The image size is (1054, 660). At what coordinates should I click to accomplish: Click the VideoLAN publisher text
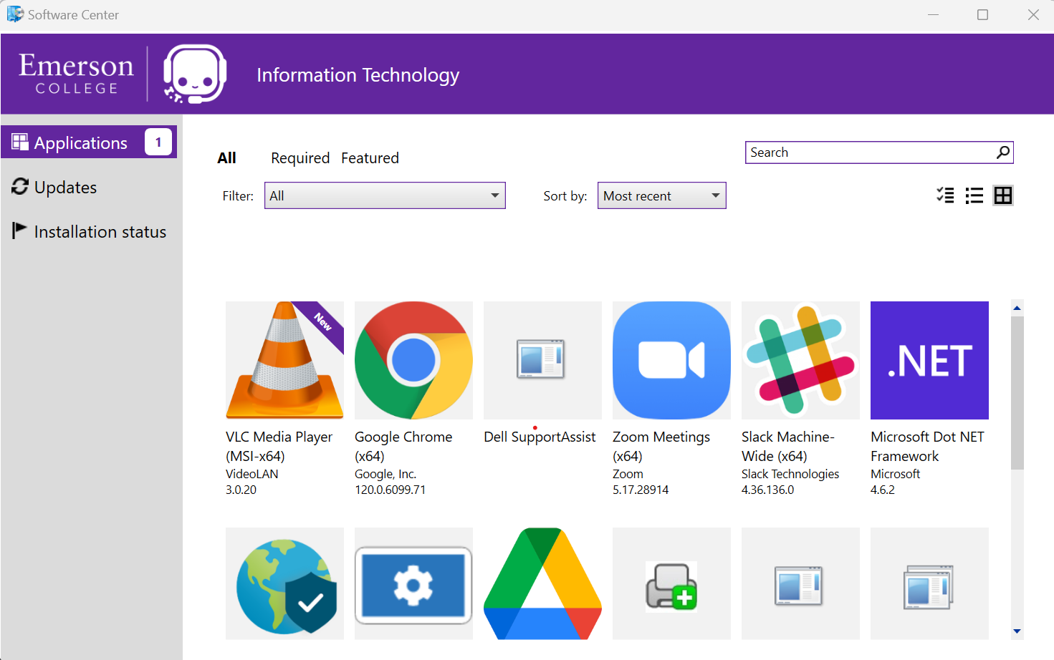coord(252,474)
